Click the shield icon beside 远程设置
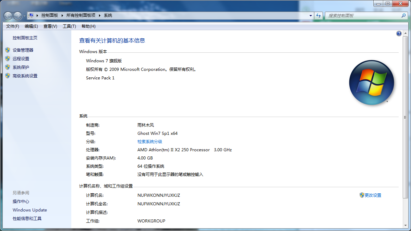The width and height of the screenshot is (411, 231). click(x=8, y=59)
